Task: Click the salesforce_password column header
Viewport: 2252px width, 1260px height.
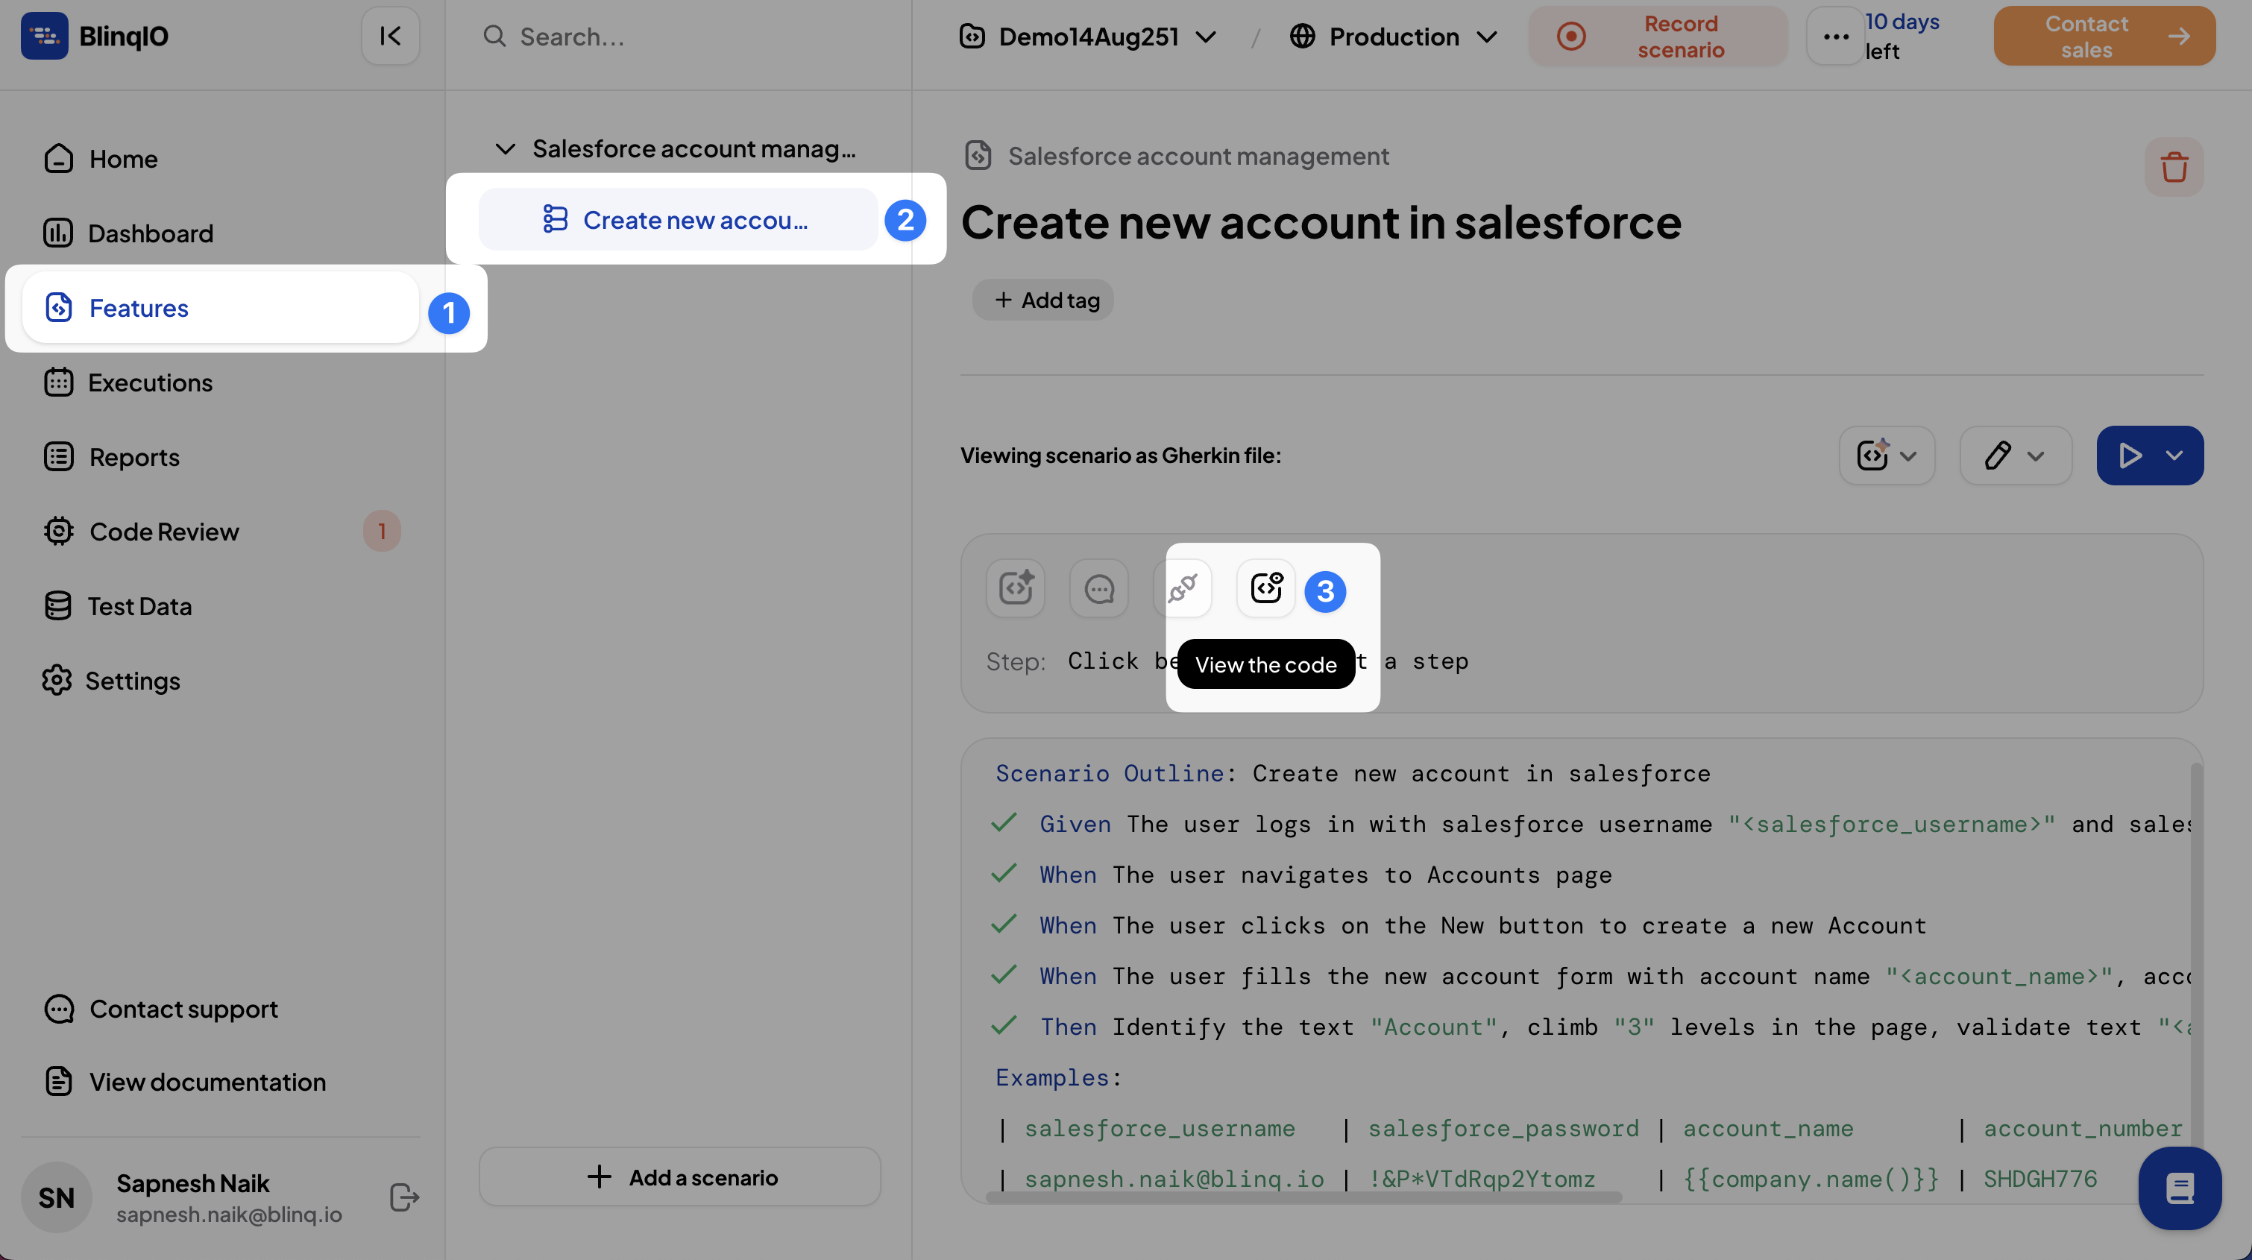Action: point(1503,1128)
